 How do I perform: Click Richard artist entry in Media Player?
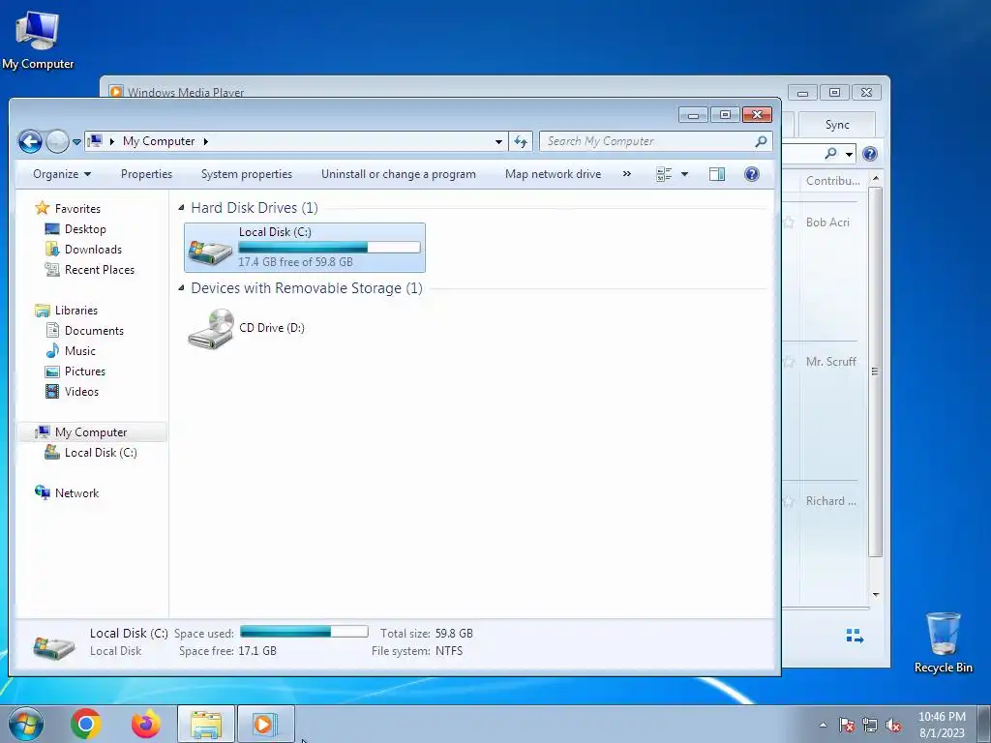pos(830,501)
